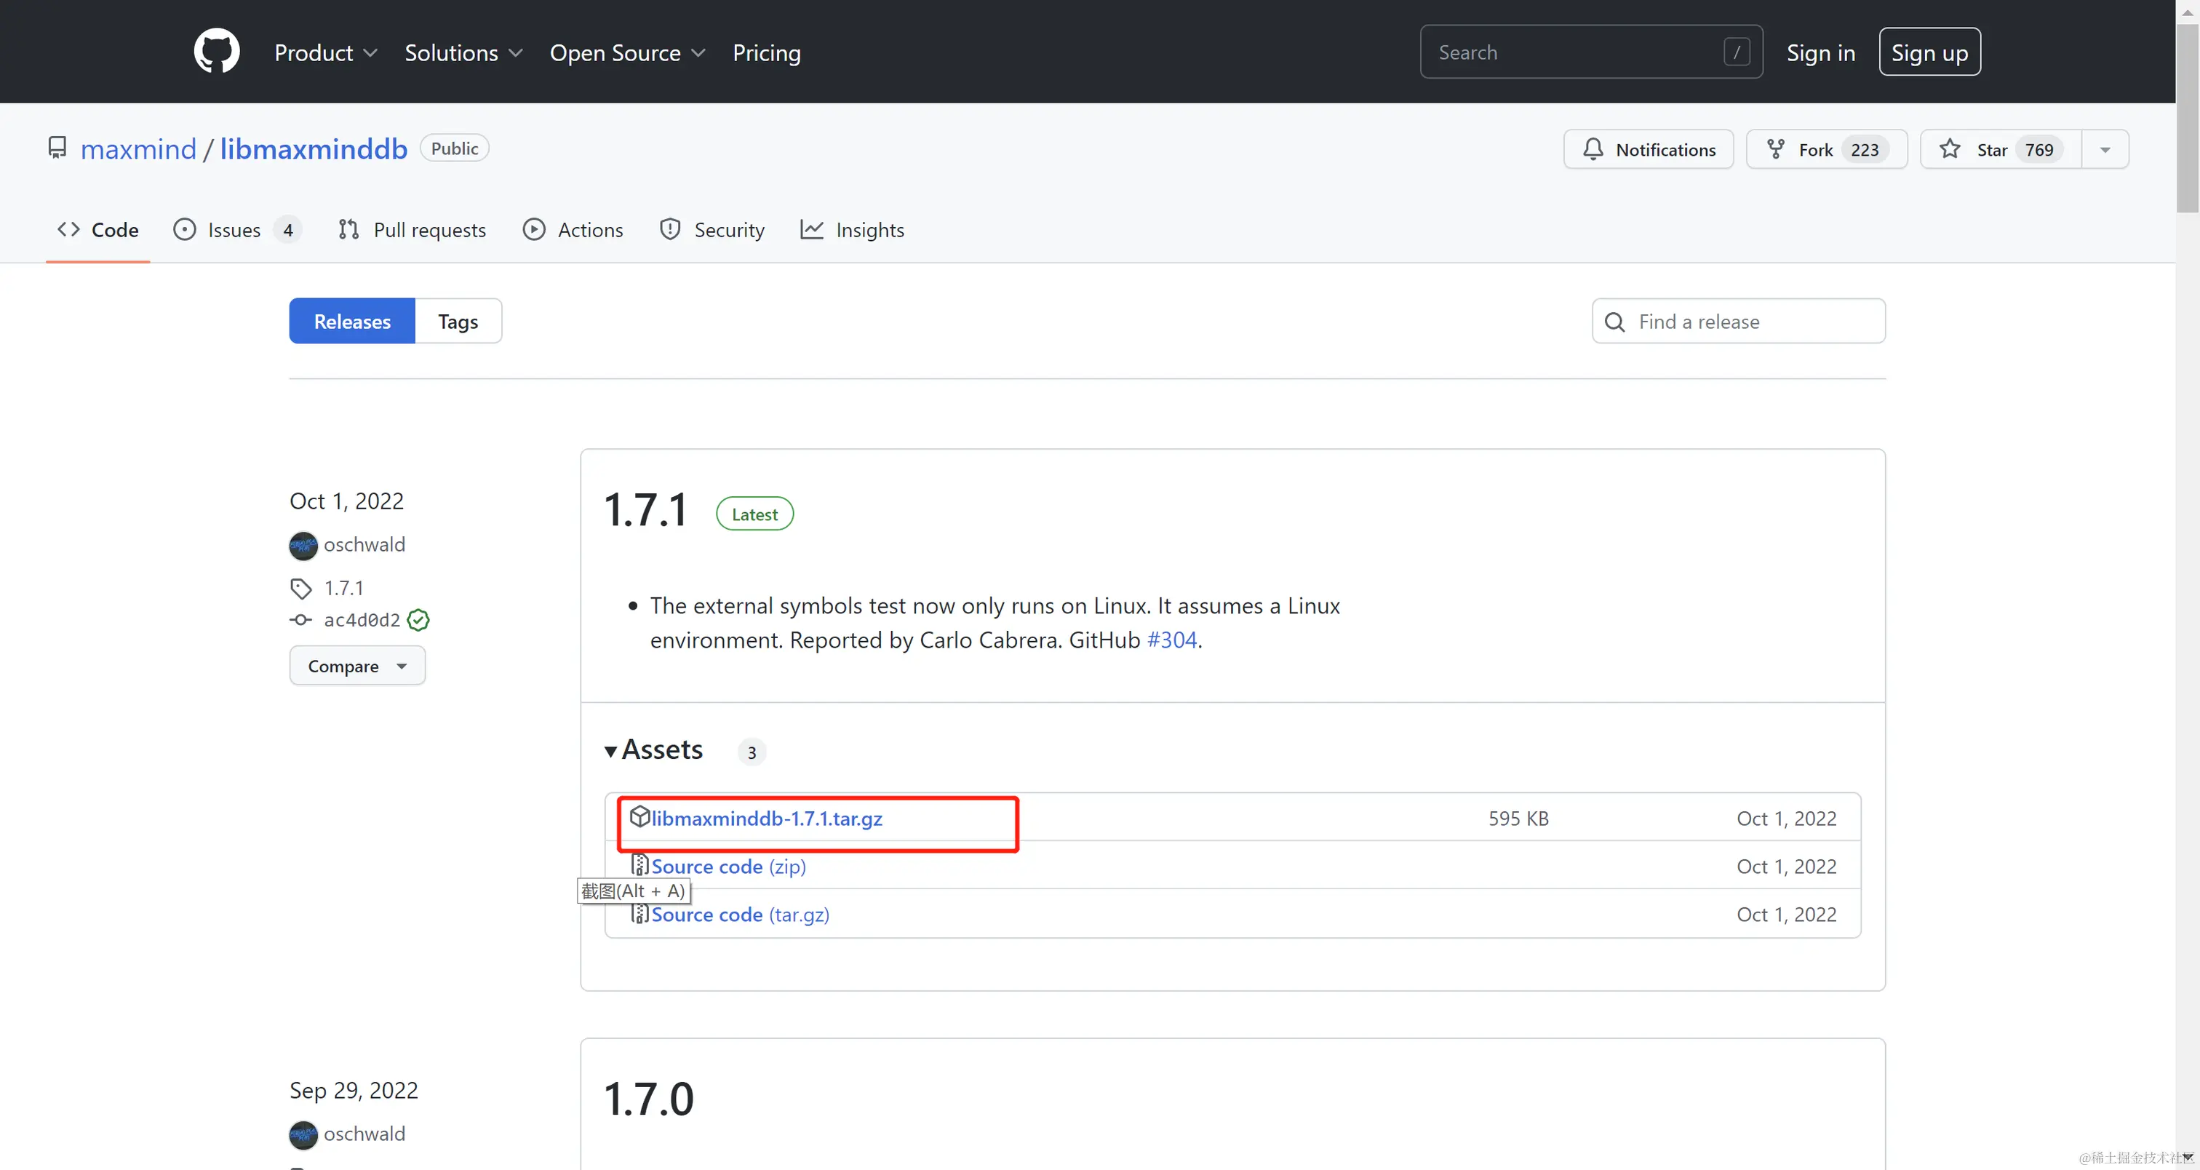Screen dimensions: 2200x1170
Task: Type in the Find a release field
Action: click(x=1738, y=321)
